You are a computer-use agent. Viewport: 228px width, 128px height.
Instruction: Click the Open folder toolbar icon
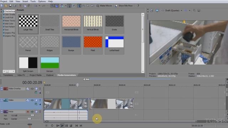coord(6,6)
